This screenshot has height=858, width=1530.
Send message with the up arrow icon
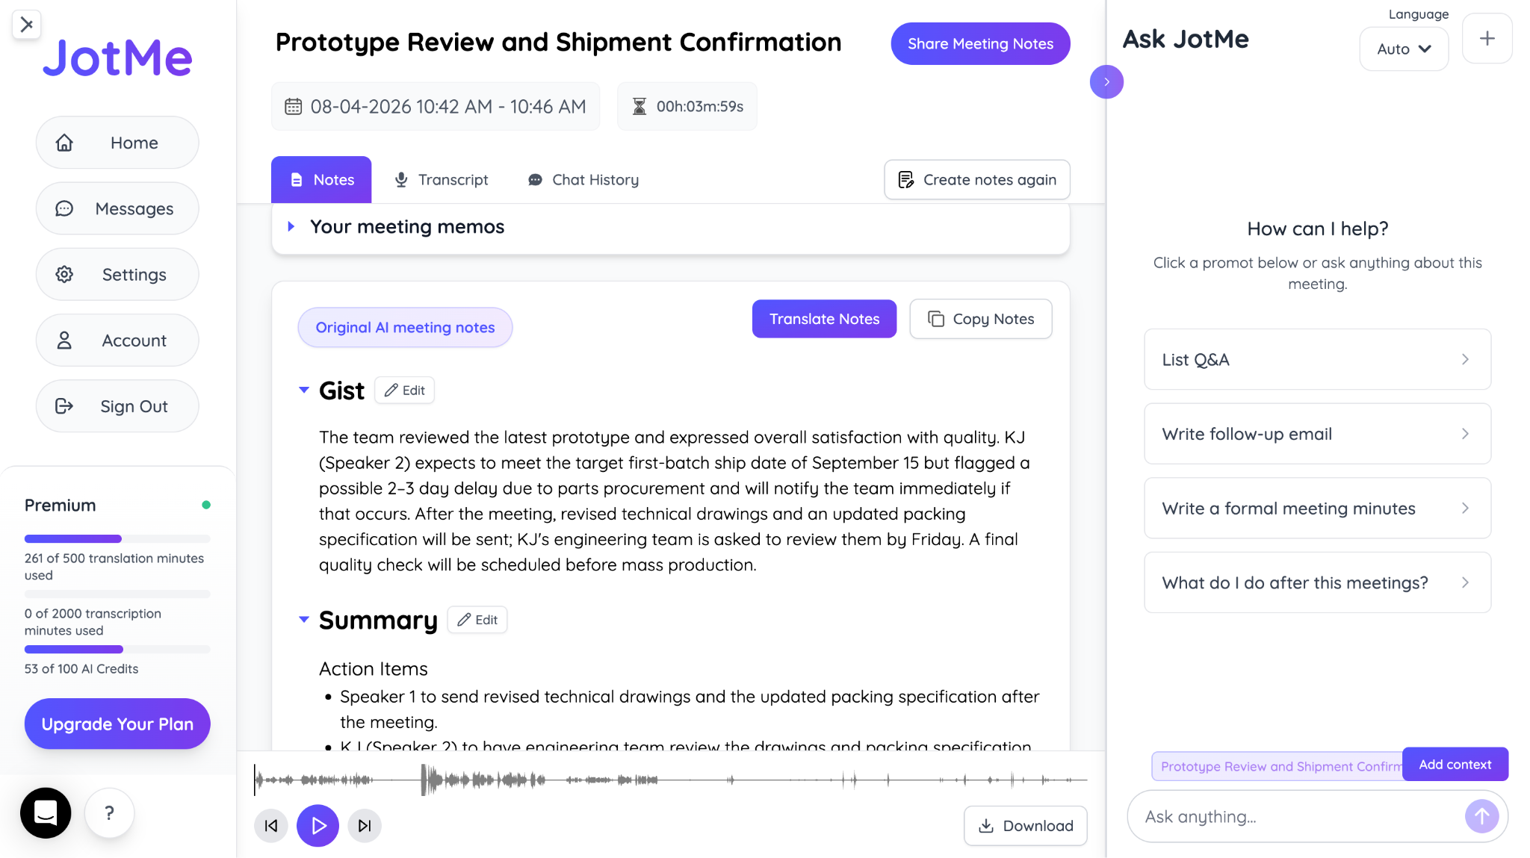1481,816
